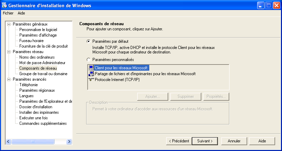Image resolution: width=282 pixels, height=151 pixels.
Task: Select Noms des ordinateurs in the tree
Action: point(37,57)
